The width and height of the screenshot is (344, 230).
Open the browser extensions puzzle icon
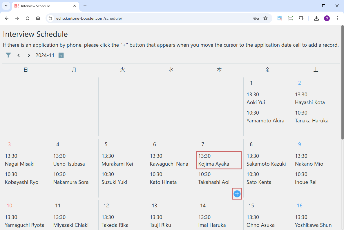pos(301,18)
